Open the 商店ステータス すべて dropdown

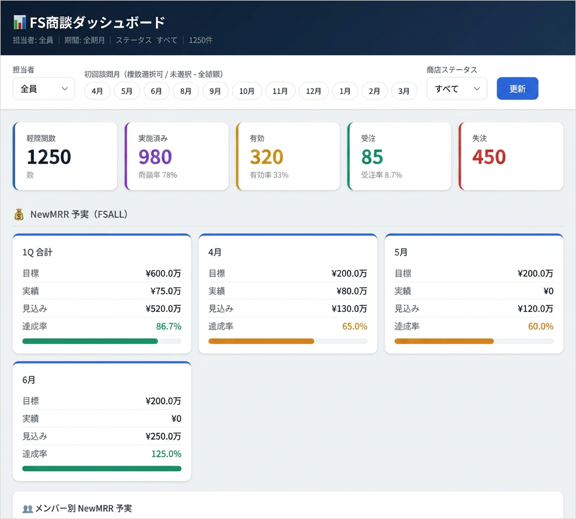coord(457,89)
